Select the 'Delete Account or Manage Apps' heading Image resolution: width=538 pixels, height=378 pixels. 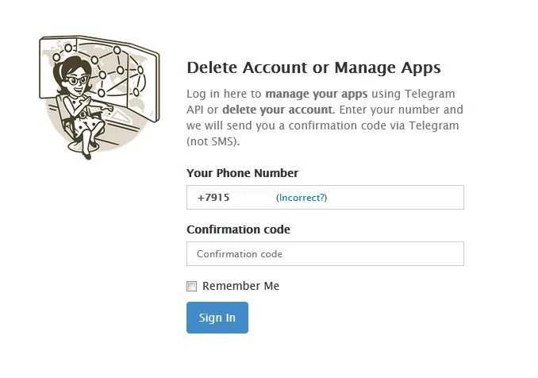(x=314, y=67)
